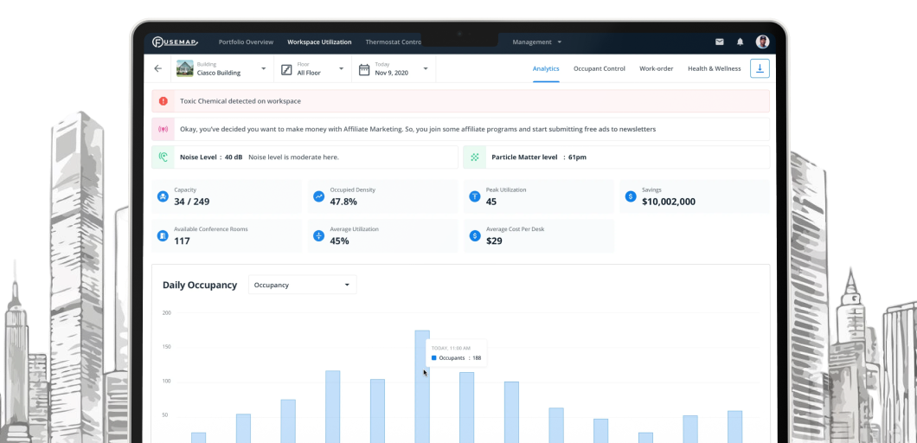
Task: Click the Available Conference Rooms door icon
Action: click(x=163, y=236)
